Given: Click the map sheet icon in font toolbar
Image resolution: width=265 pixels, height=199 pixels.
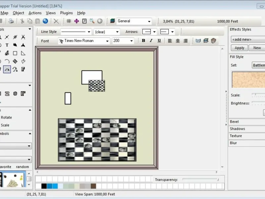Looking at the screenshot, I should 198,40.
